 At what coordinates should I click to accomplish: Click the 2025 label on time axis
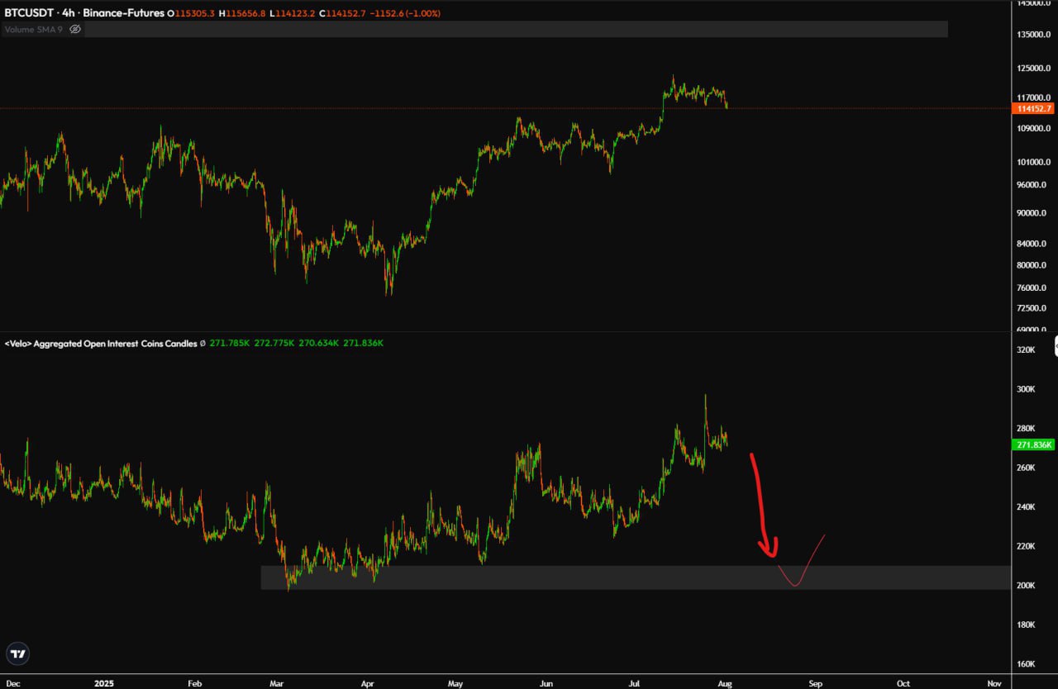pos(103,683)
